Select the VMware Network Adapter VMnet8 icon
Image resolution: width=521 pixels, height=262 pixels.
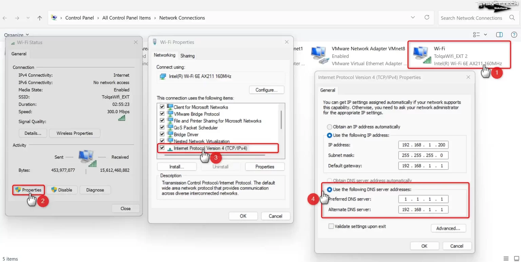[x=320, y=55]
